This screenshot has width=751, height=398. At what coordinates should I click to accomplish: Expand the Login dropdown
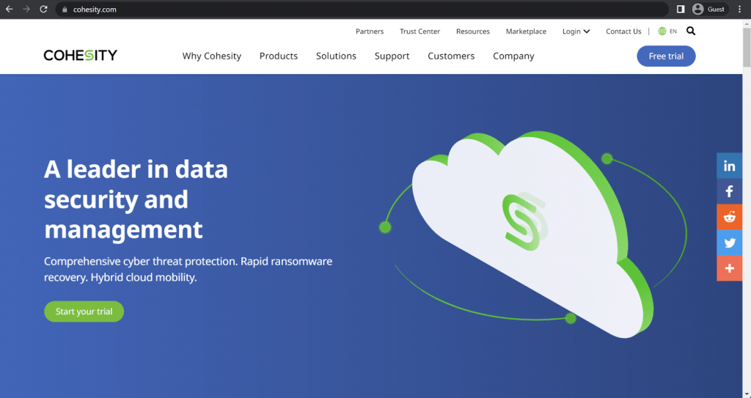[x=576, y=31]
